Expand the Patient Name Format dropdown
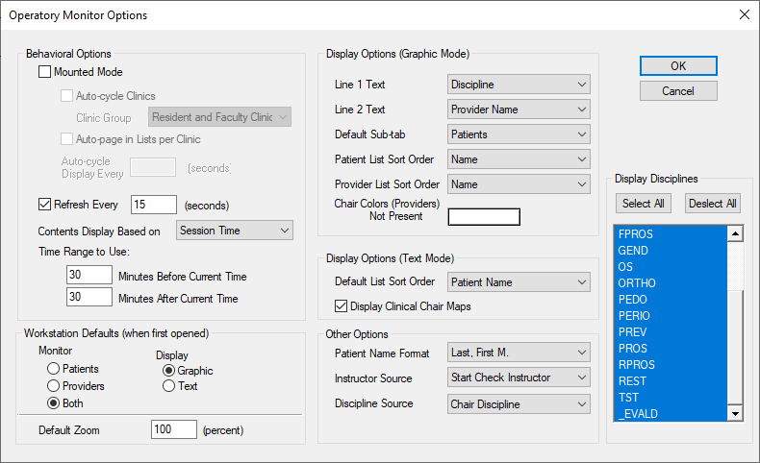760x463 pixels. pos(519,353)
